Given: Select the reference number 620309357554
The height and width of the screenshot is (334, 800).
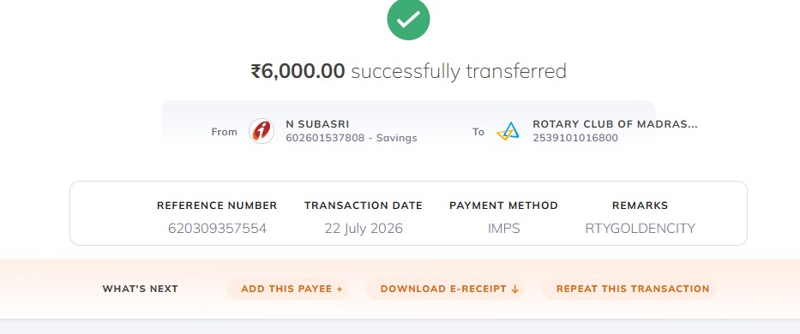Looking at the screenshot, I should [x=217, y=228].
